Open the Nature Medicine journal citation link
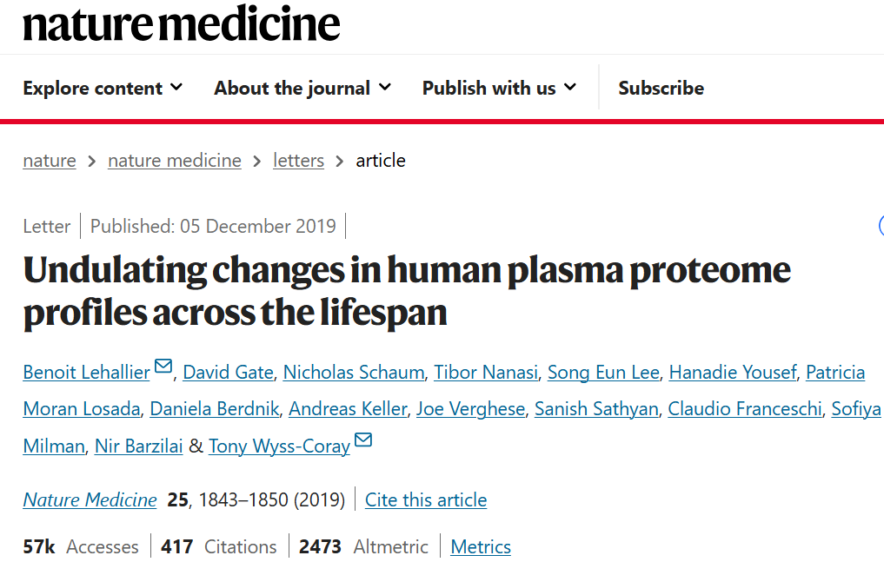 pyautogui.click(x=90, y=500)
